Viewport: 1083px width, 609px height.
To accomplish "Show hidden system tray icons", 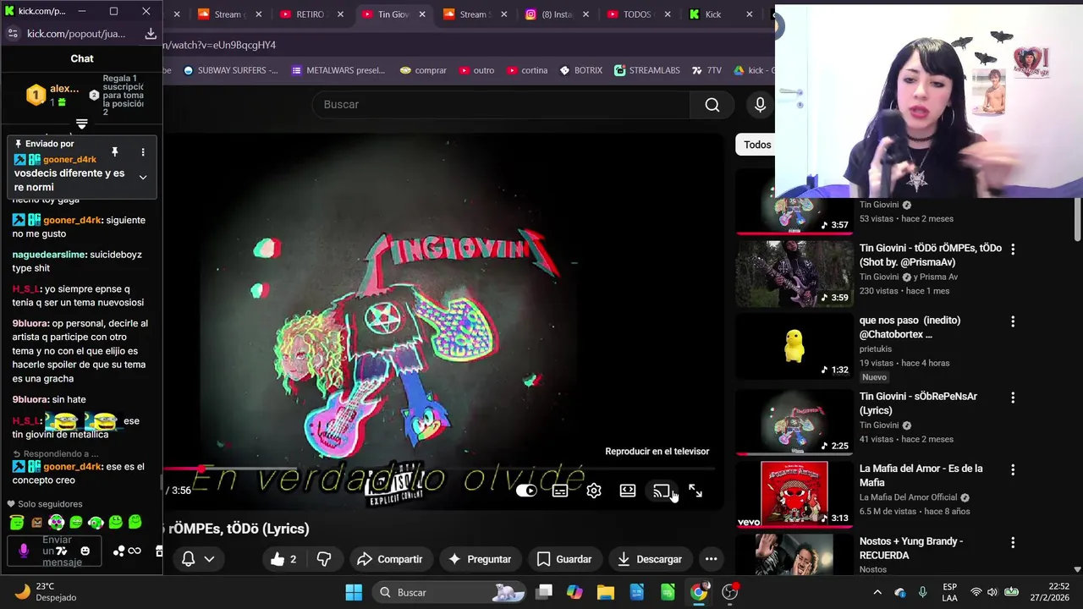I will coord(877,592).
